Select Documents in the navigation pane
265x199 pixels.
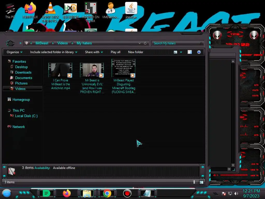point(24,78)
